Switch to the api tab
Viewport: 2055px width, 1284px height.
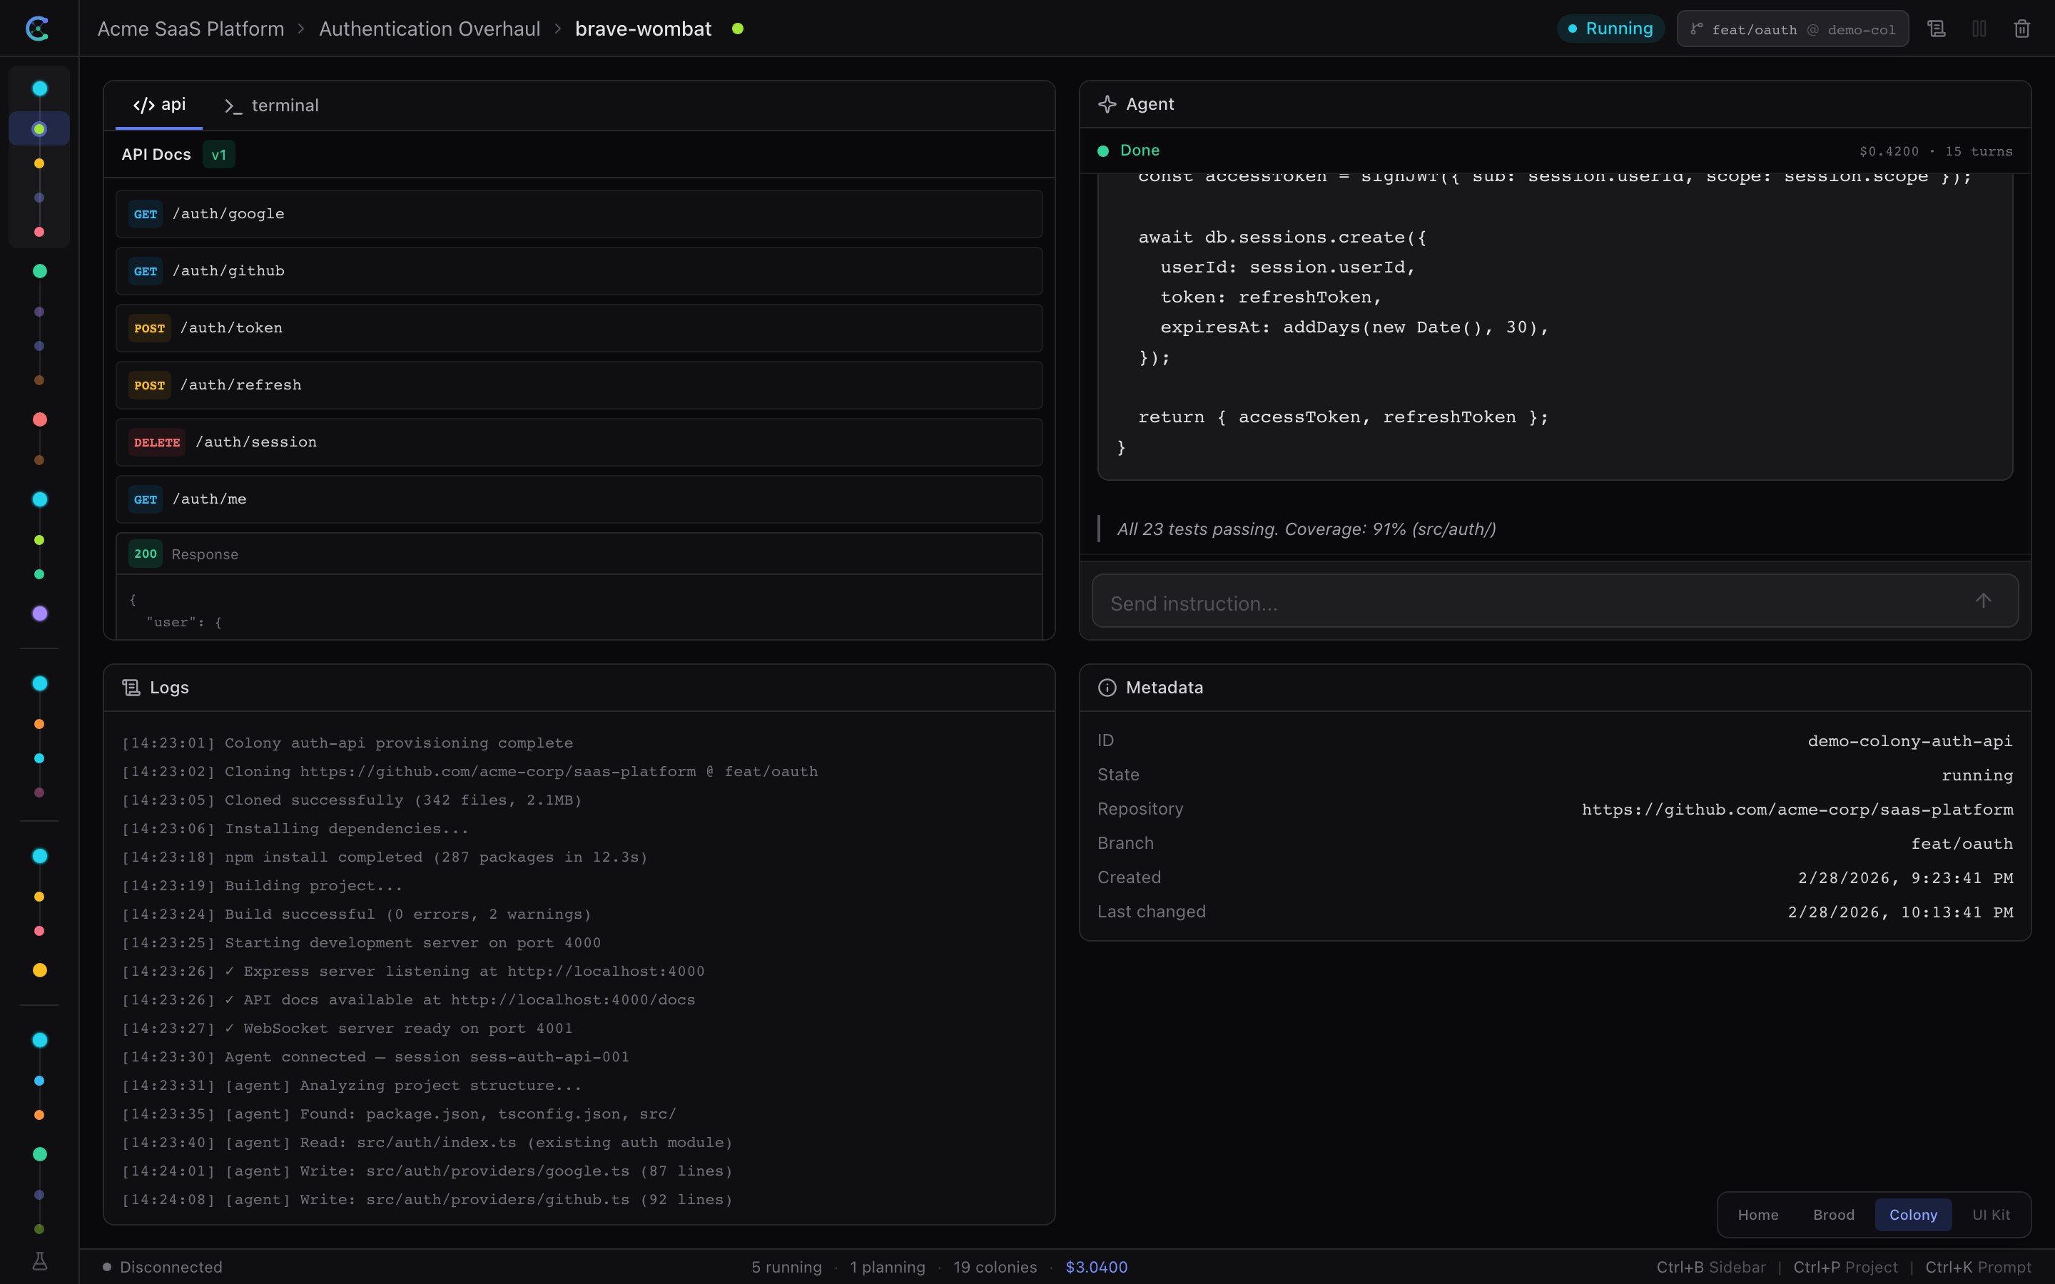[x=159, y=104]
